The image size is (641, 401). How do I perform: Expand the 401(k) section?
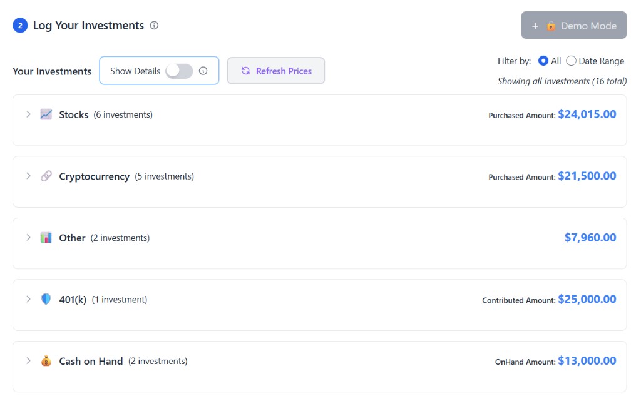click(28, 300)
